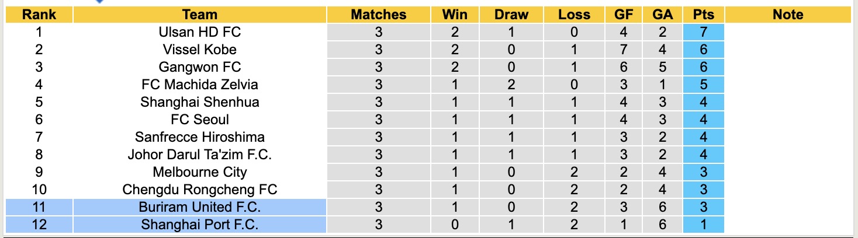Viewport: 858px width, 238px height.
Task: Click the Team column header
Action: (199, 15)
